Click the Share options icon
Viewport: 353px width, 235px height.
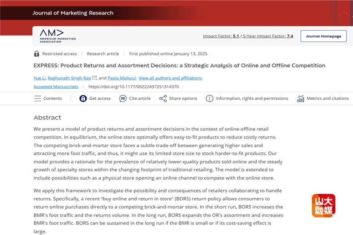pos(163,98)
